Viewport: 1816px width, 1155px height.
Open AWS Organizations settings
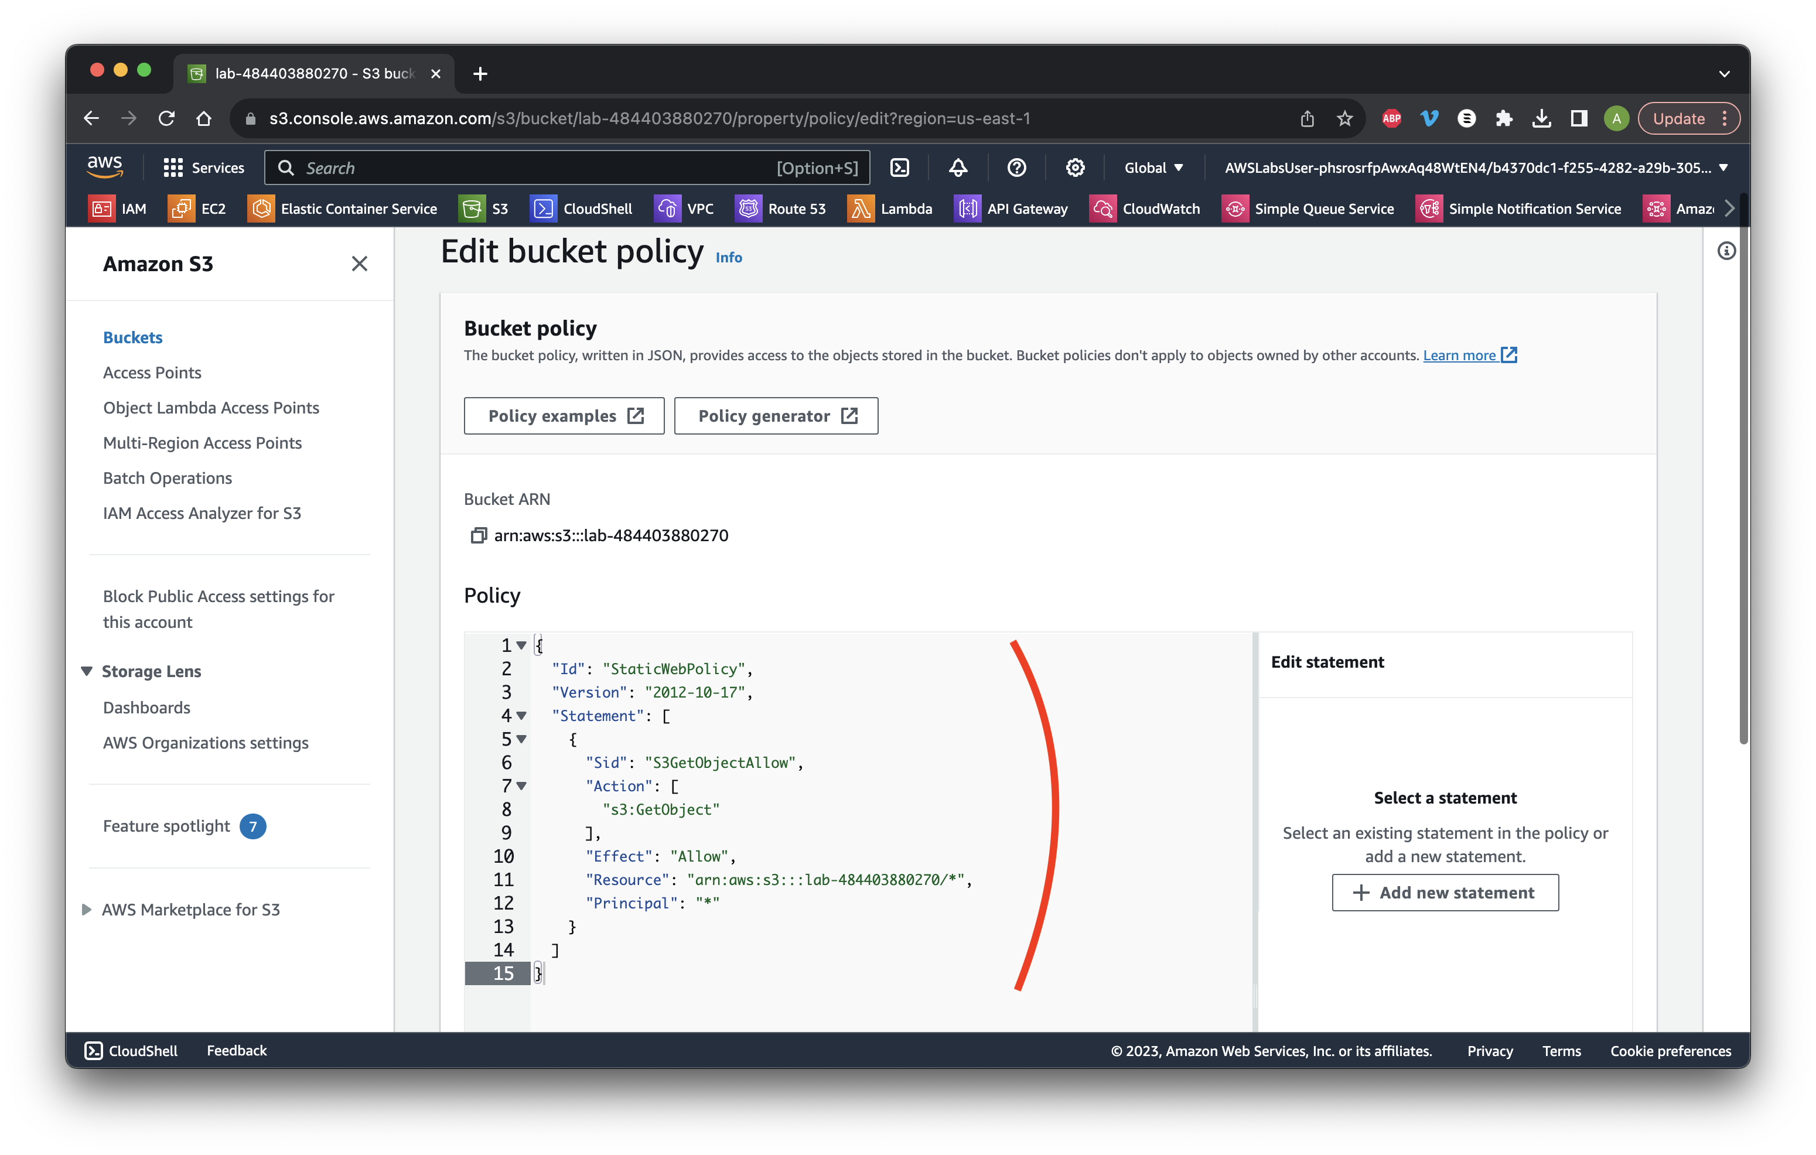(x=206, y=743)
